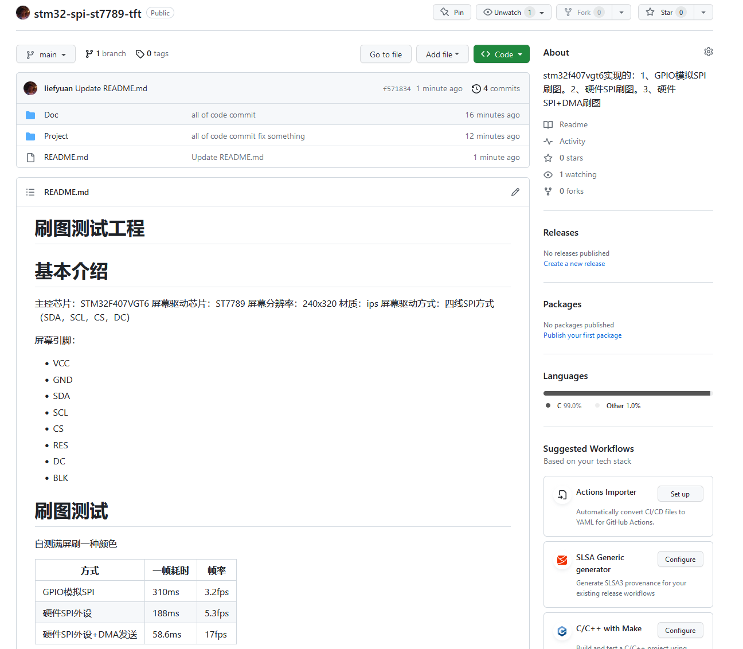Star the stm32-spi-st7789-tft repository
743x649 pixels.
(666, 12)
